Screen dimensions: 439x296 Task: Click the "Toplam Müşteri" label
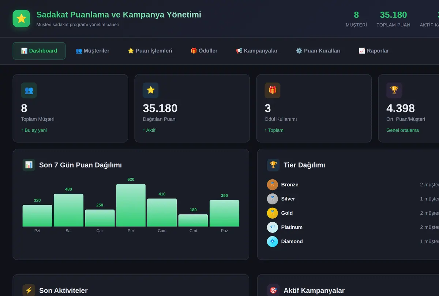click(38, 119)
